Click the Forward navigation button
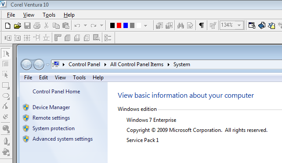Viewport: 282px width, 163px height. 39,64
